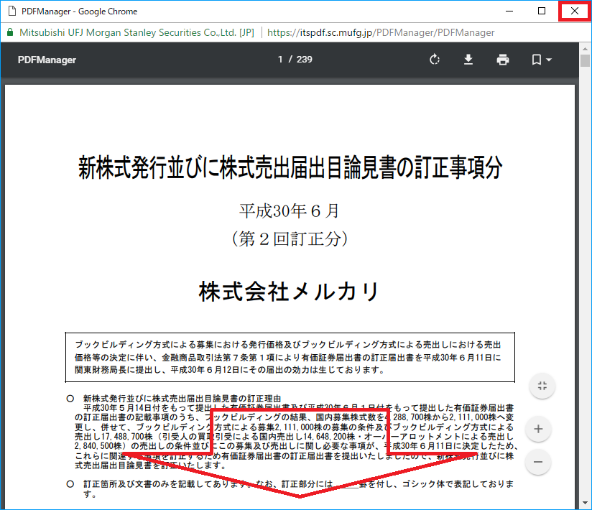Screen dimensions: 592x510
Task: Click the page icon in title bar
Action: pyautogui.click(x=12, y=11)
